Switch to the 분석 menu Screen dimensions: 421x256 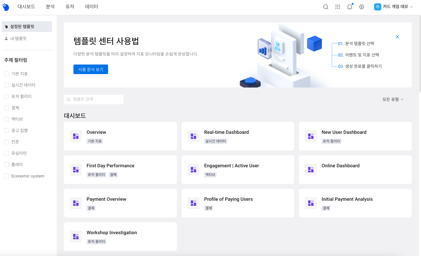click(50, 7)
